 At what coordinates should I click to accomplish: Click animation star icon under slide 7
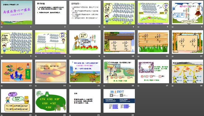tap(2, 56)
